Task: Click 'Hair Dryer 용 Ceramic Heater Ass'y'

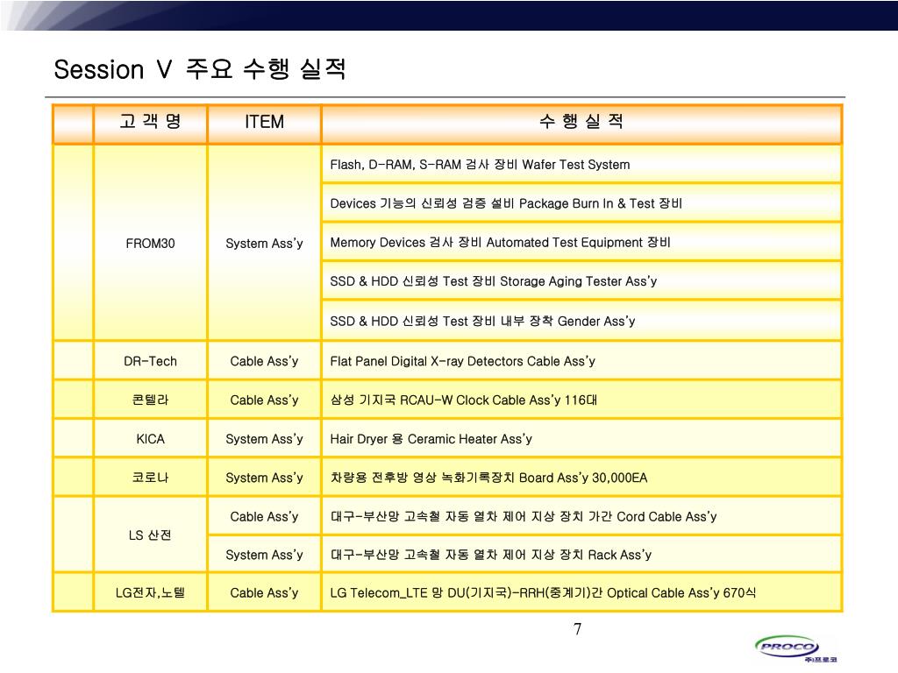Action: point(431,439)
